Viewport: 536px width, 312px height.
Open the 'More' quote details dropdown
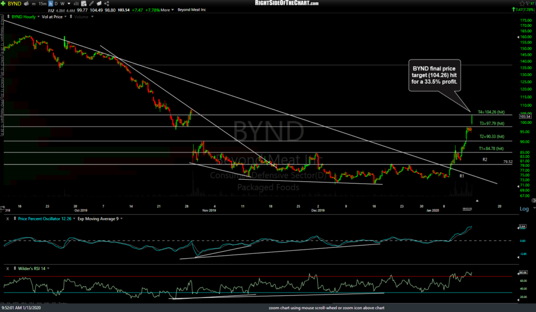[167, 10]
